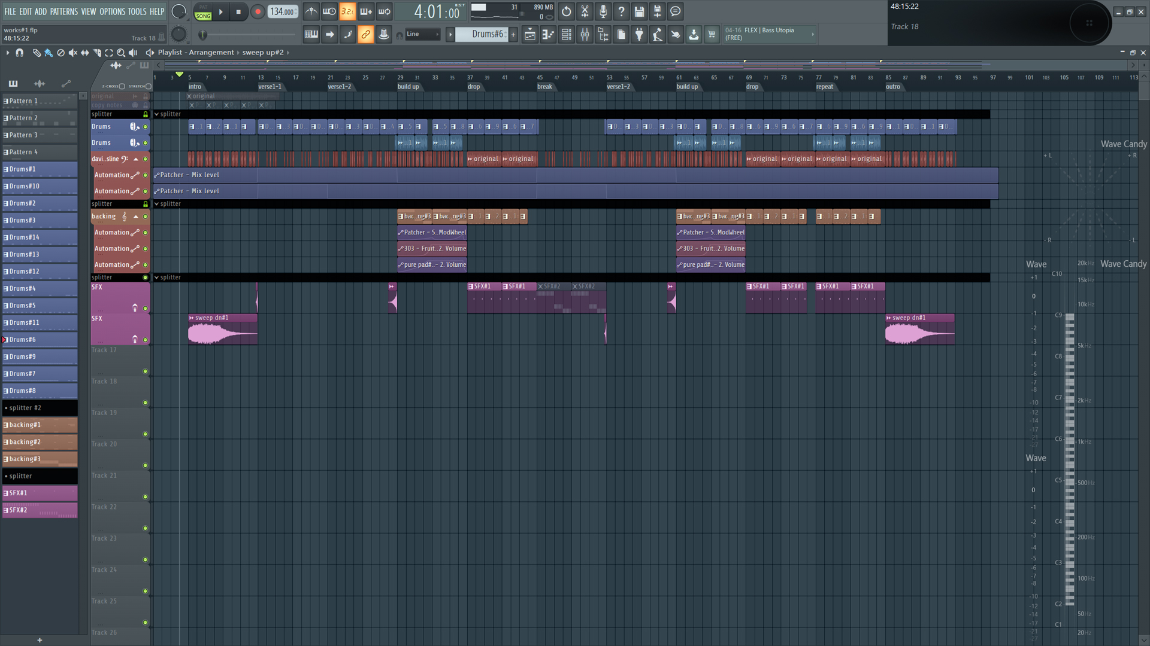Click the FLEX Bass Utopia news panel
Viewport: 1150px width, 646px height.
point(768,34)
